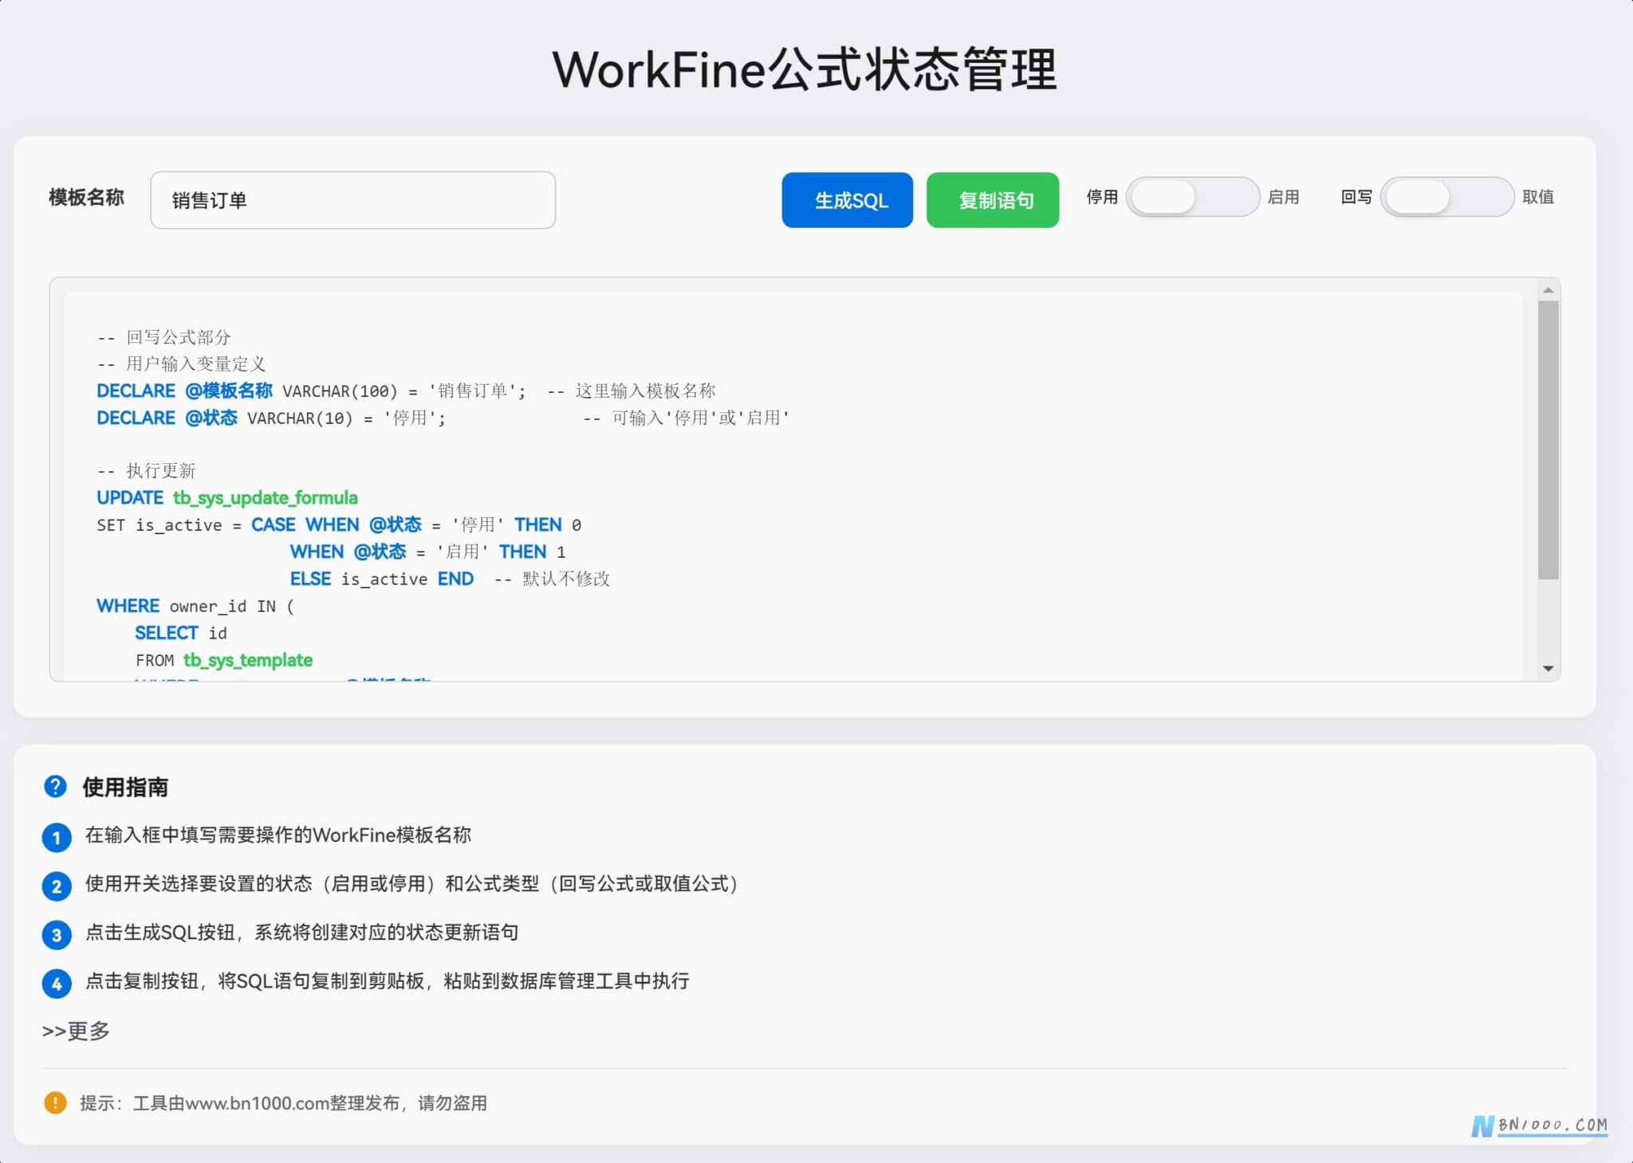Click the step 4 number badge
The height and width of the screenshot is (1163, 1633).
57,984
